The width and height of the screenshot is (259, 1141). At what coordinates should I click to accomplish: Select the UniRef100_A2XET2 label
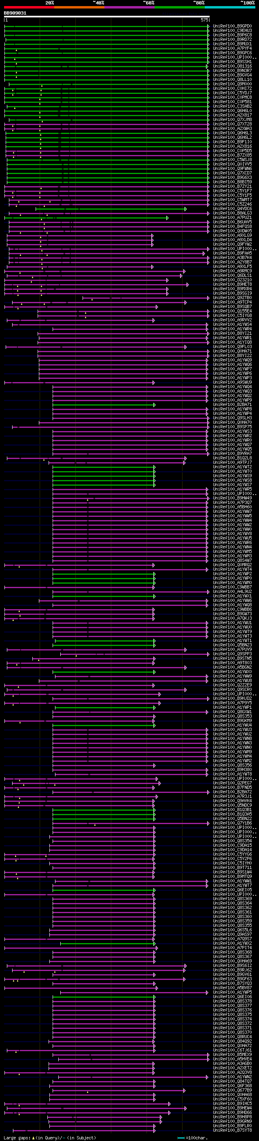(x=232, y=1068)
